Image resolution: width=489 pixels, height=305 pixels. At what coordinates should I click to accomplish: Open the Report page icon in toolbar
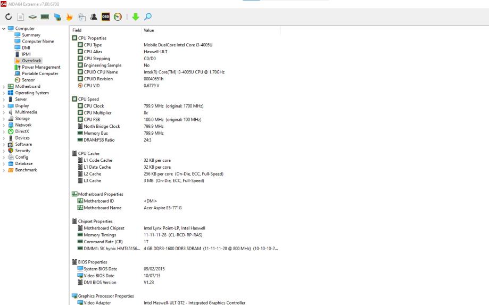pos(21,17)
